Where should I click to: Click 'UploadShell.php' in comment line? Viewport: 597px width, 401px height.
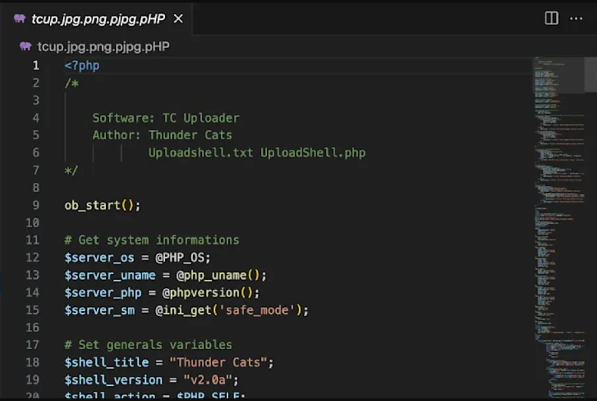pos(313,153)
